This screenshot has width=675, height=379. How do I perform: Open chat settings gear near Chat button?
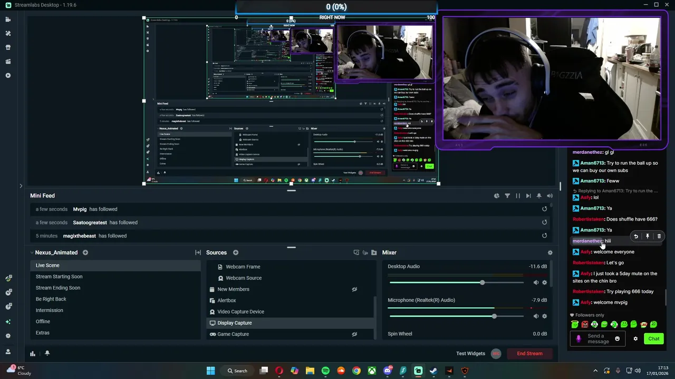pos(635,339)
